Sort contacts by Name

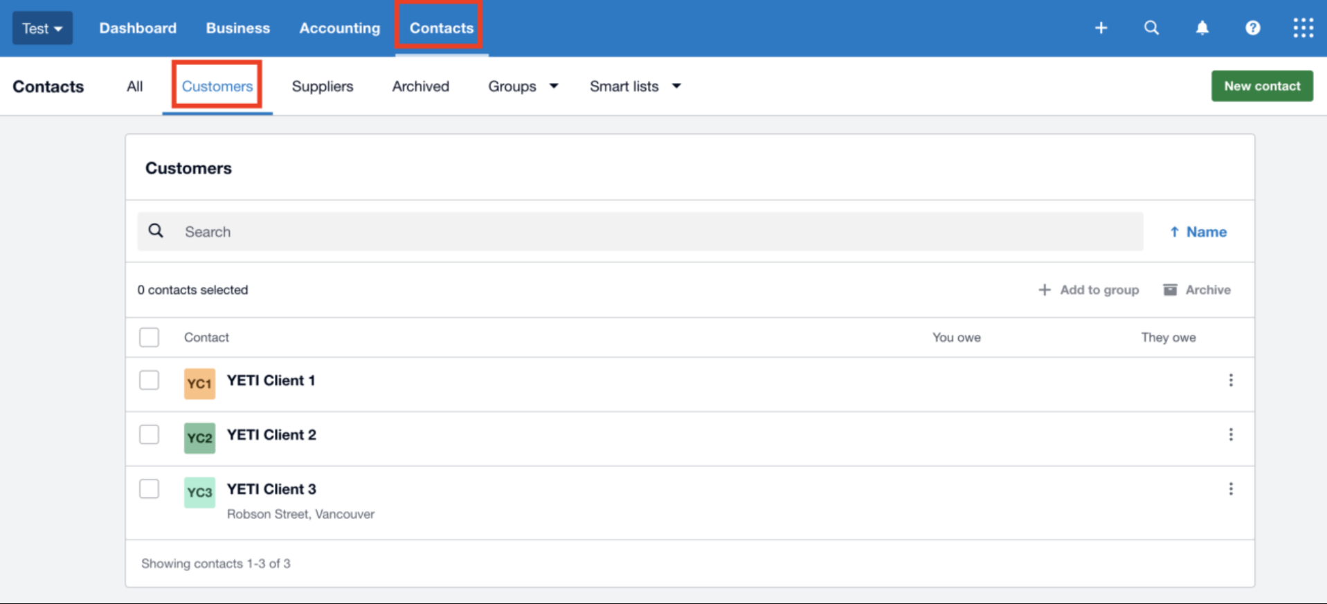tap(1198, 232)
